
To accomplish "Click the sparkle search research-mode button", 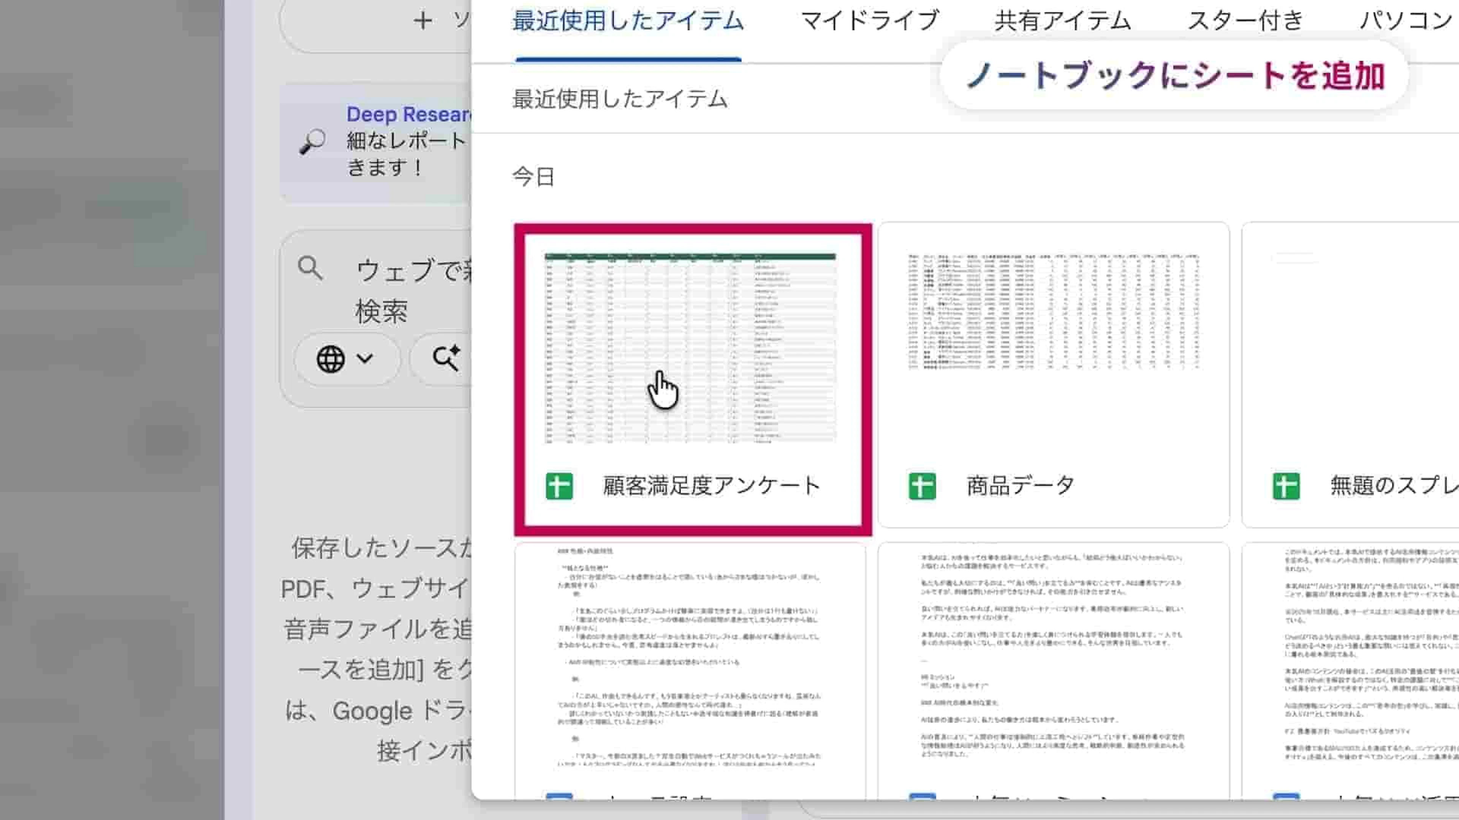I will pyautogui.click(x=446, y=359).
